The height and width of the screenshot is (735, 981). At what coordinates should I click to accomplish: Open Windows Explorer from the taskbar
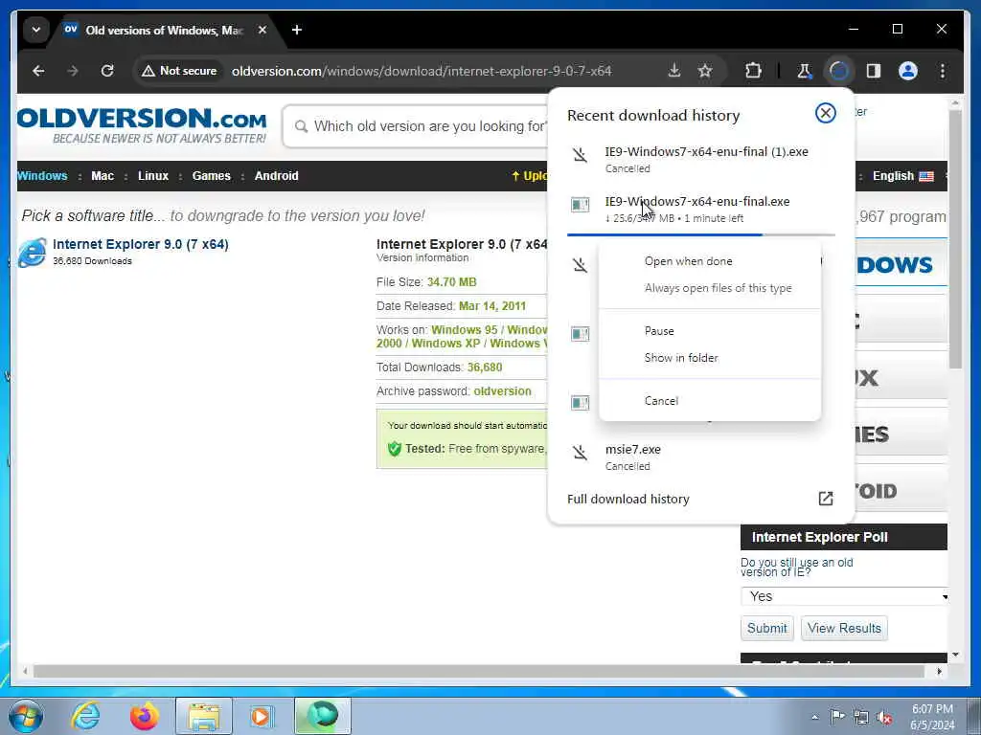tap(204, 716)
